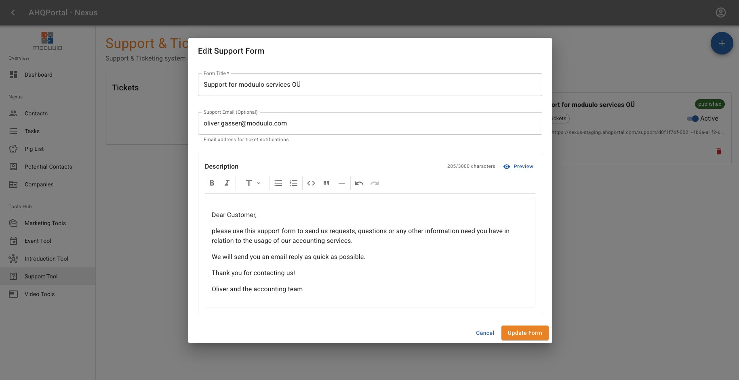Screen dimensions: 739x380
Task: Open the text style dropdown
Action: pos(252,183)
